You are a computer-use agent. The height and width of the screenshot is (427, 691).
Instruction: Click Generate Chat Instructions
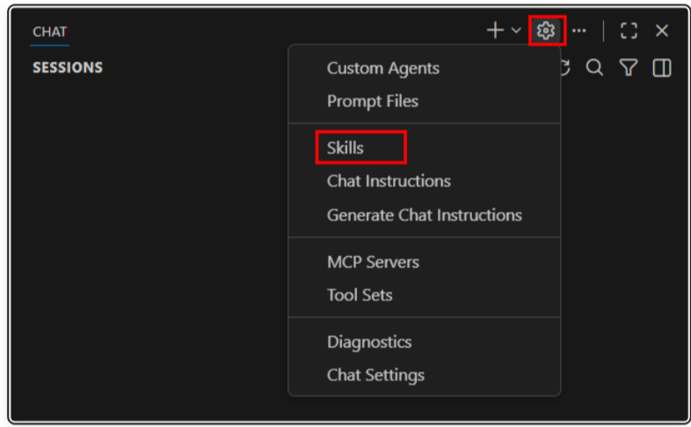(425, 214)
